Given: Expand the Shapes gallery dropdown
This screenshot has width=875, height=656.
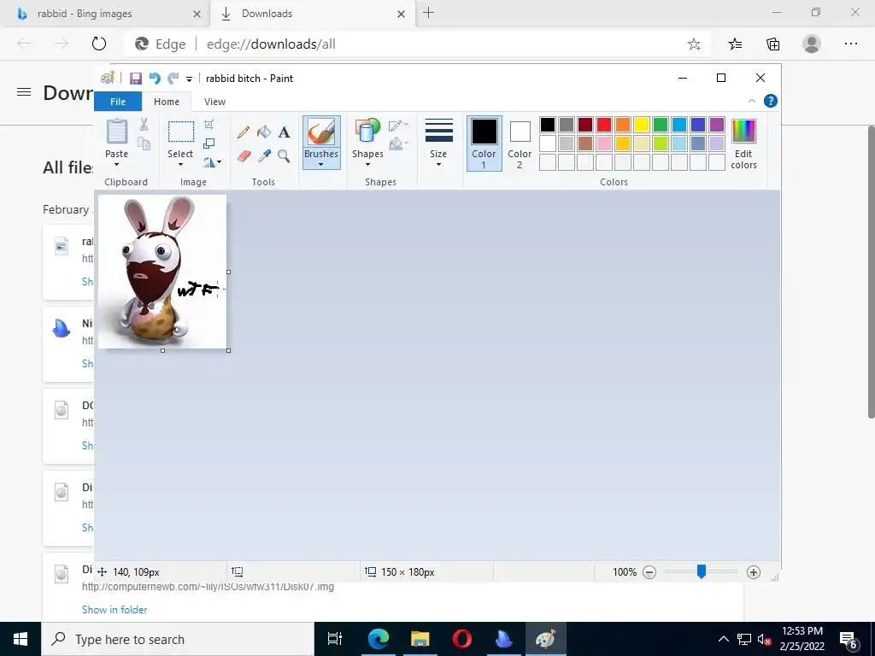Looking at the screenshot, I should point(367,165).
